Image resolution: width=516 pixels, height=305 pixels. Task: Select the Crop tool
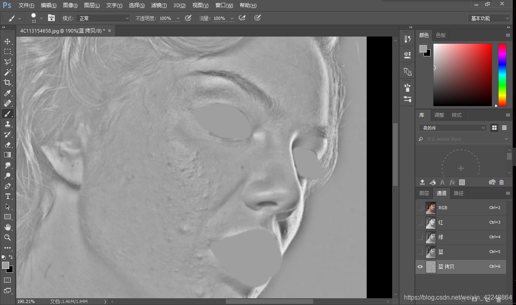point(8,83)
